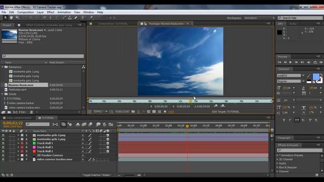324x182 pixels.
Task: Expand layer 6 3D Tracker Camera properties
Action: click(18, 155)
